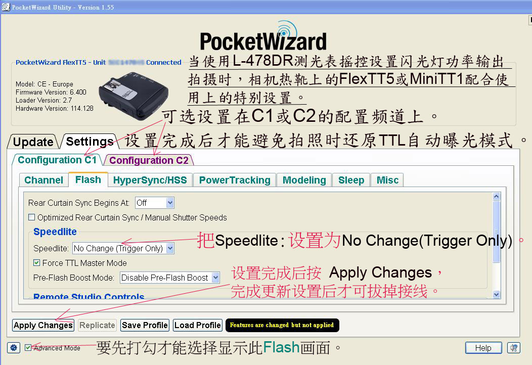Open the HyperSync/HSS tab
Image resolution: width=532 pixels, height=365 pixels.
(x=150, y=180)
